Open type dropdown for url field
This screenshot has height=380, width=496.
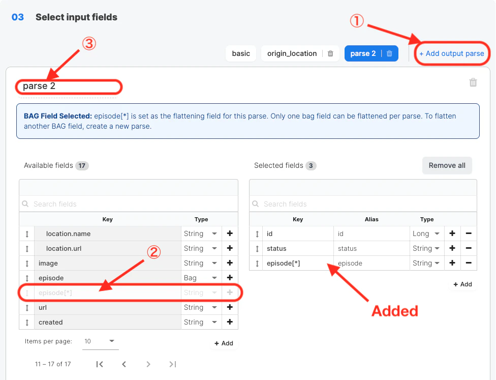point(201,307)
